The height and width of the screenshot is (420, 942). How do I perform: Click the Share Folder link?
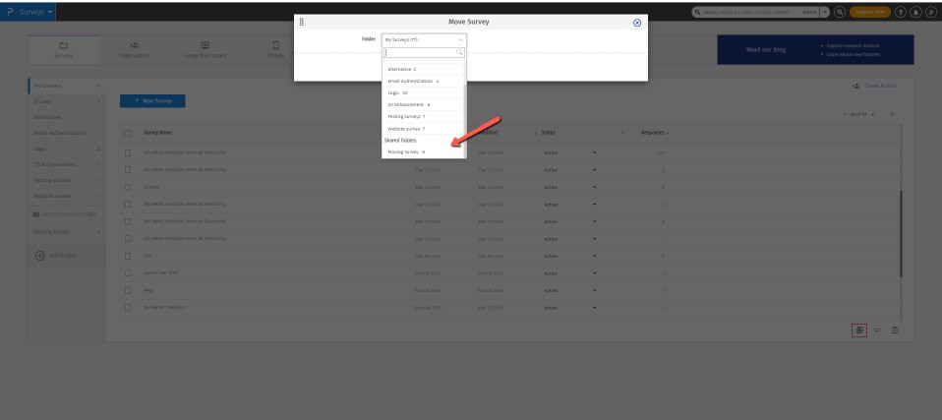880,86
